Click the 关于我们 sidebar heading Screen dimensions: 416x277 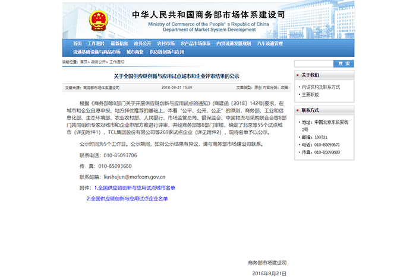pyautogui.click(x=310, y=75)
